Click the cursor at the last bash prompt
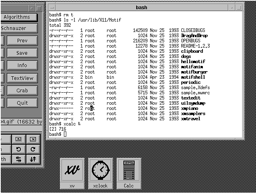This screenshot has height=193, width=256. click(65, 134)
